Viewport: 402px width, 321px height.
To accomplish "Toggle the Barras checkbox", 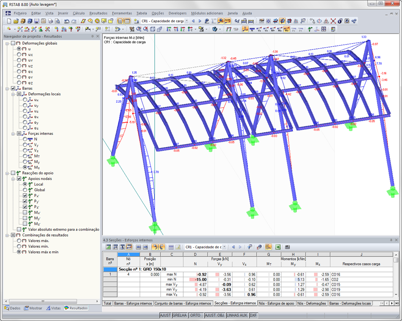I will (13, 88).
